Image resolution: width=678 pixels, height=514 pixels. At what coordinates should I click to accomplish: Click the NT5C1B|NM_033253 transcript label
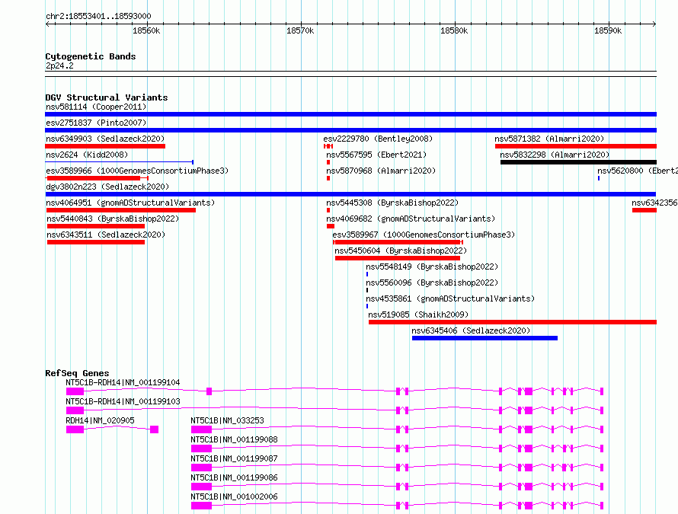227,420
